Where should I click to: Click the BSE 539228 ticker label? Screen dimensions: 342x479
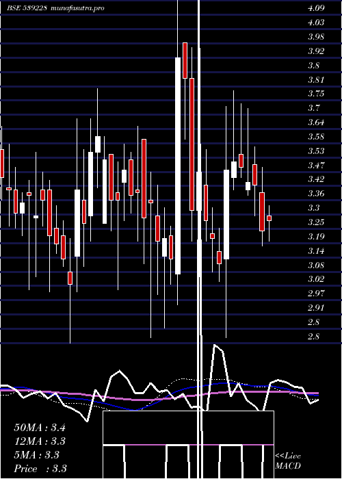27,8
